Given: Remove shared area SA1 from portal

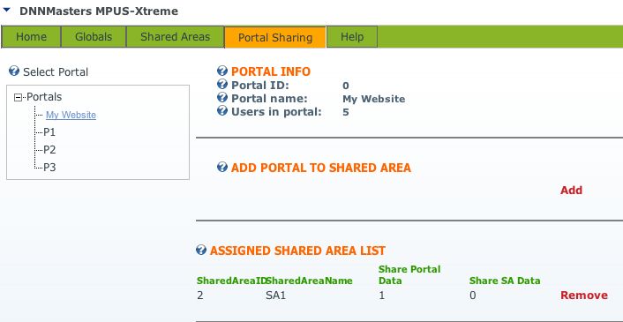Looking at the screenshot, I should [584, 296].
